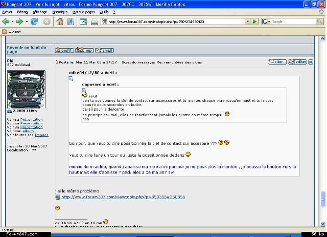Screen dimensions: 327x237
Task: Click quote icon under mike04/12/80 a écrit
Action: point(71,79)
